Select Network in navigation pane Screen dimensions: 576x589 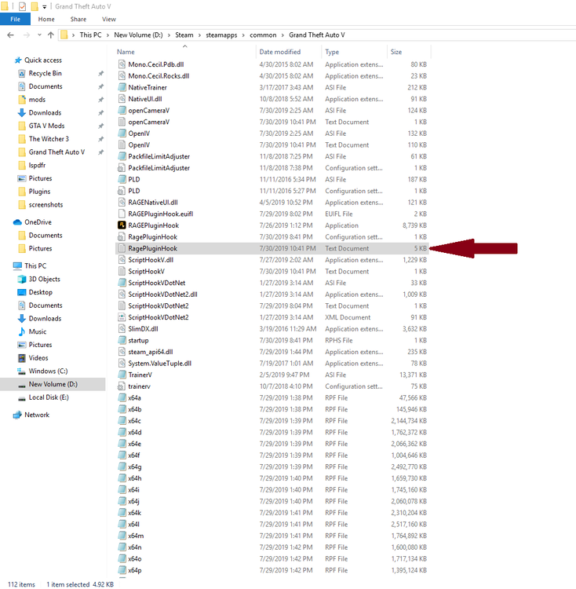tap(37, 415)
